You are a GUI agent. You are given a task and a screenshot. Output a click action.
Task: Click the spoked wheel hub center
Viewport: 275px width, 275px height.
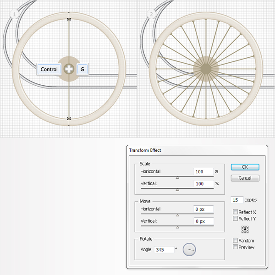tap(206, 69)
